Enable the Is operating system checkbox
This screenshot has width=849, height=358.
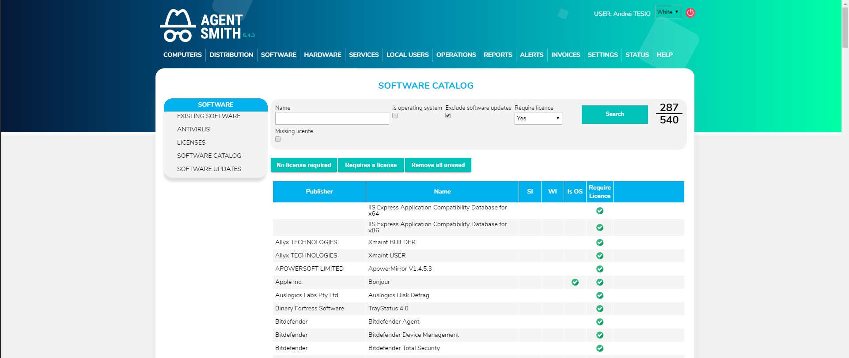point(395,116)
